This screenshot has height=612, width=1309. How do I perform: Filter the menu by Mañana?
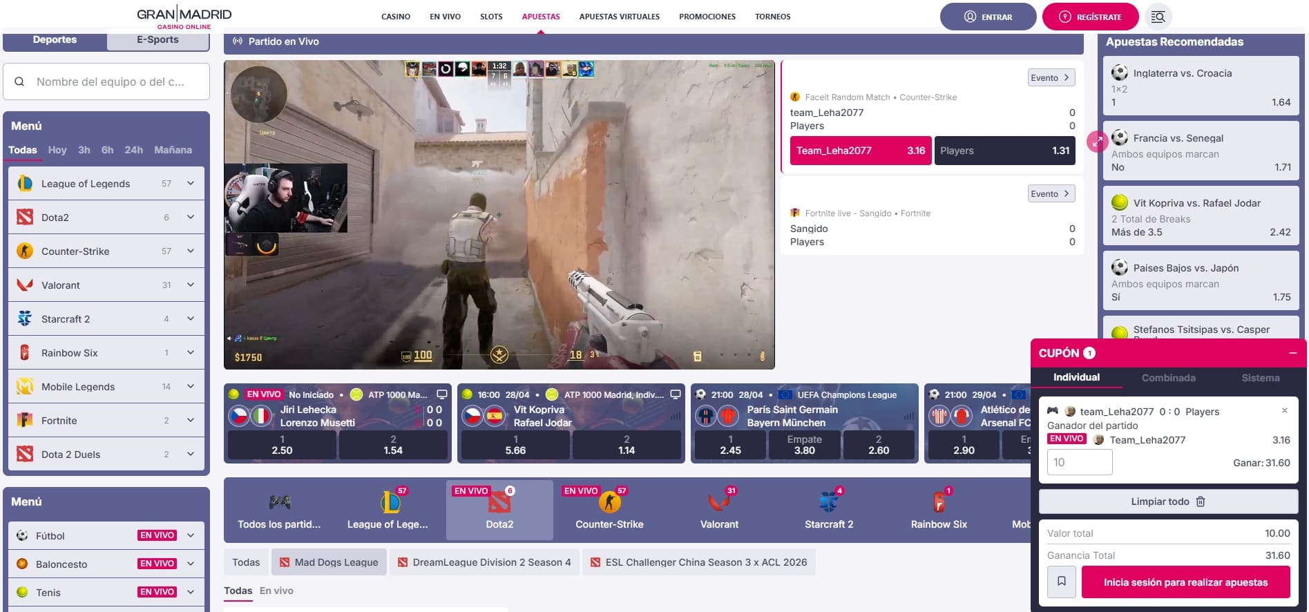point(173,150)
